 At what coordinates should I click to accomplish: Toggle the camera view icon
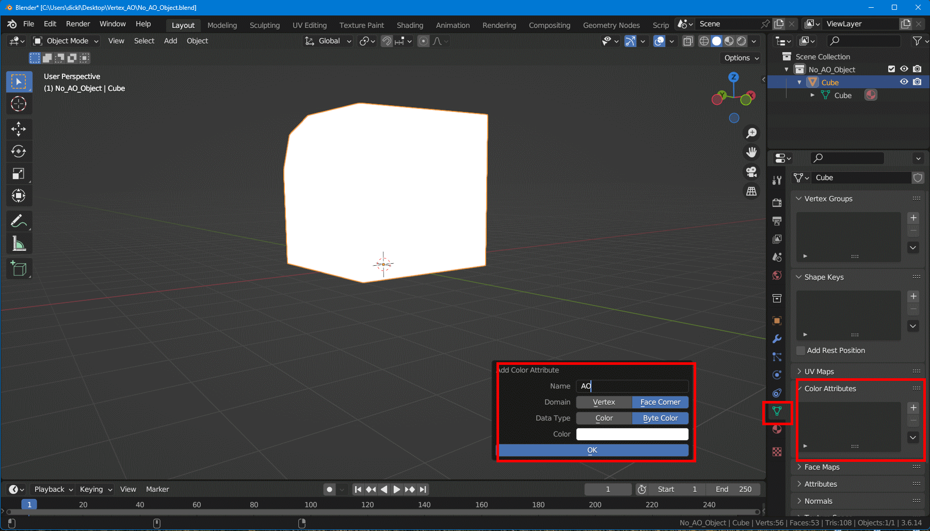pyautogui.click(x=751, y=172)
